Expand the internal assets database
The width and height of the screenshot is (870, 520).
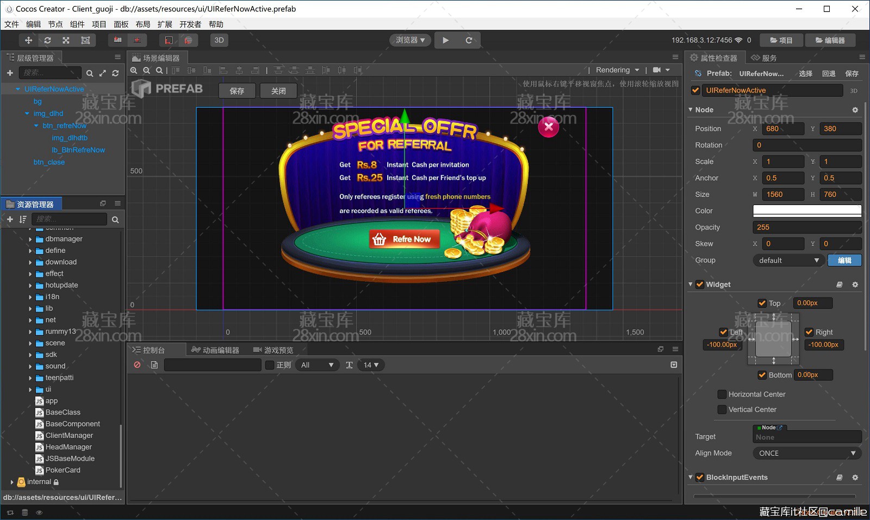pos(11,482)
